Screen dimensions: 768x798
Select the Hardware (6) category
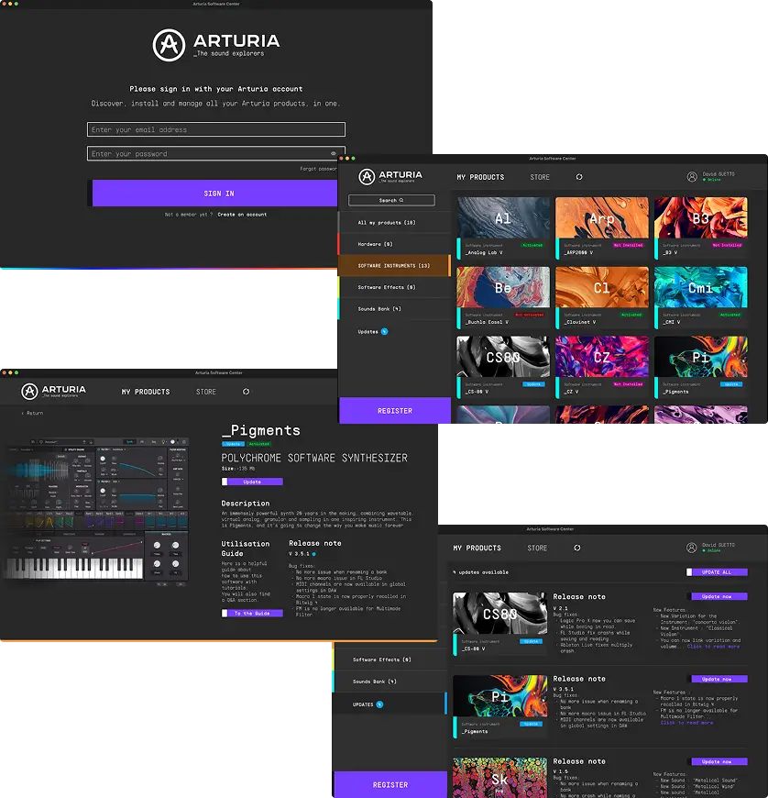[x=394, y=244]
